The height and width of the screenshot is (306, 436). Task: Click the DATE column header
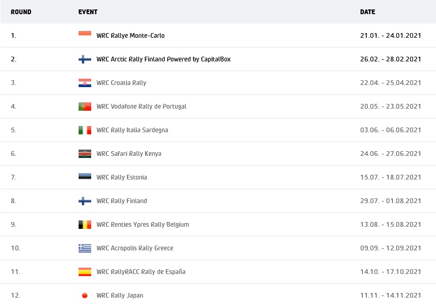[367, 12]
